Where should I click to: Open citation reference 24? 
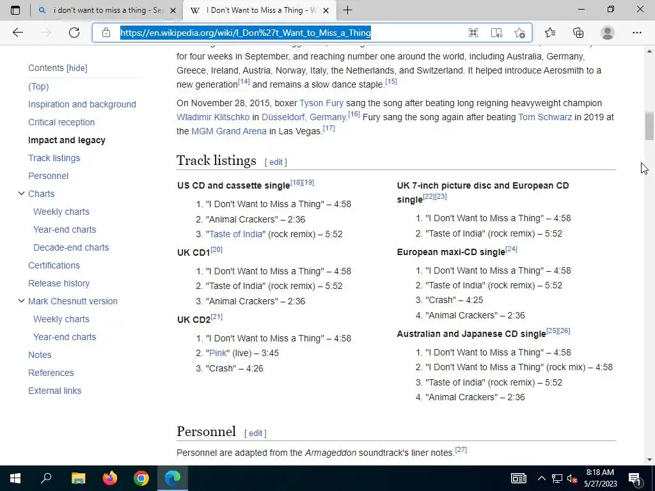[x=511, y=249]
